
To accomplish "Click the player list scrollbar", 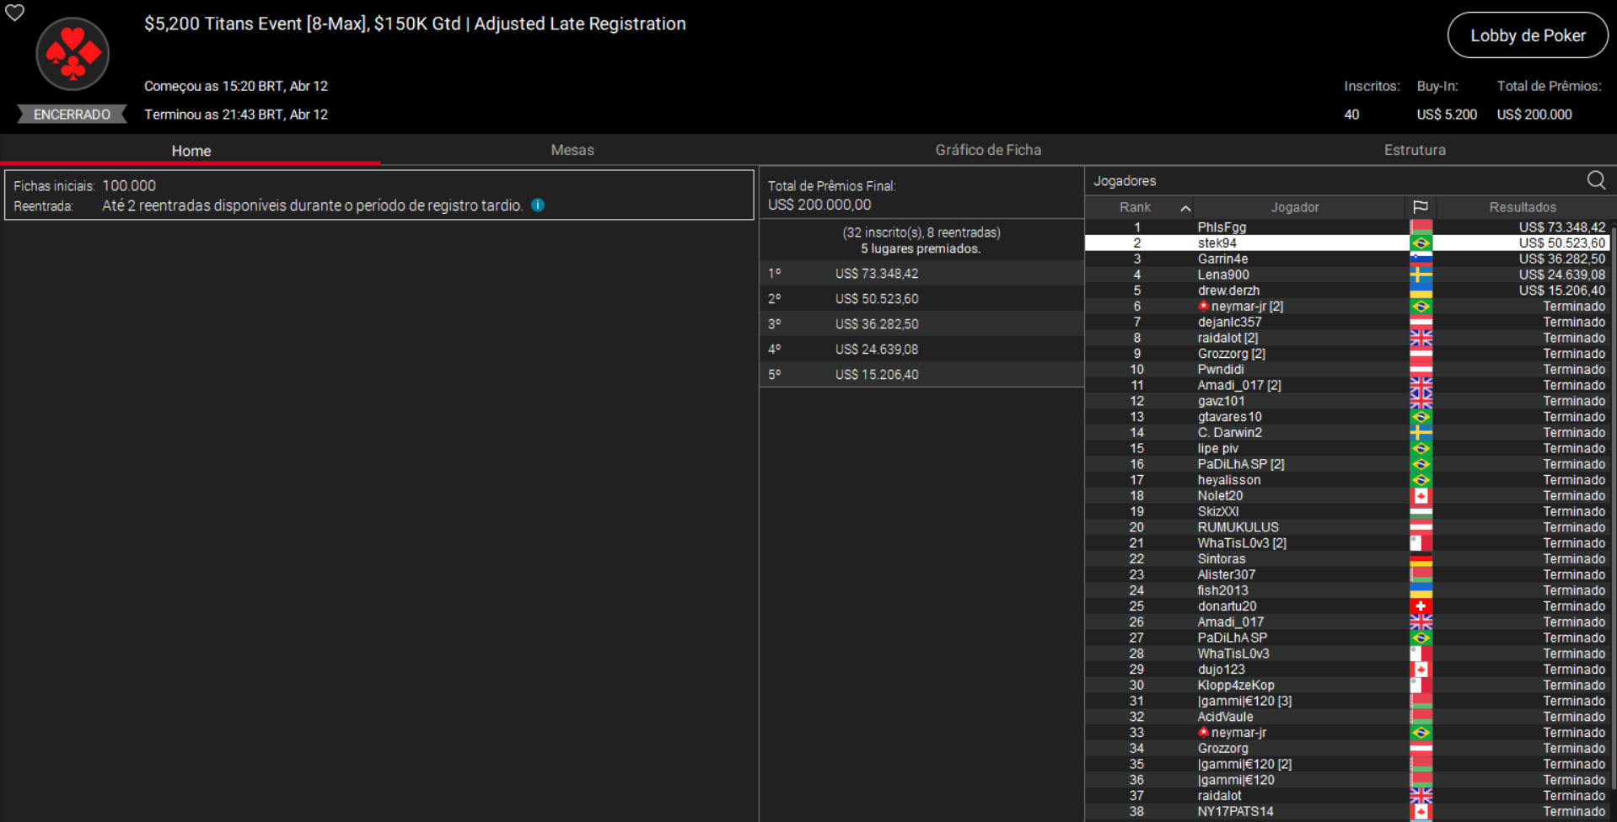I will pos(1612,421).
